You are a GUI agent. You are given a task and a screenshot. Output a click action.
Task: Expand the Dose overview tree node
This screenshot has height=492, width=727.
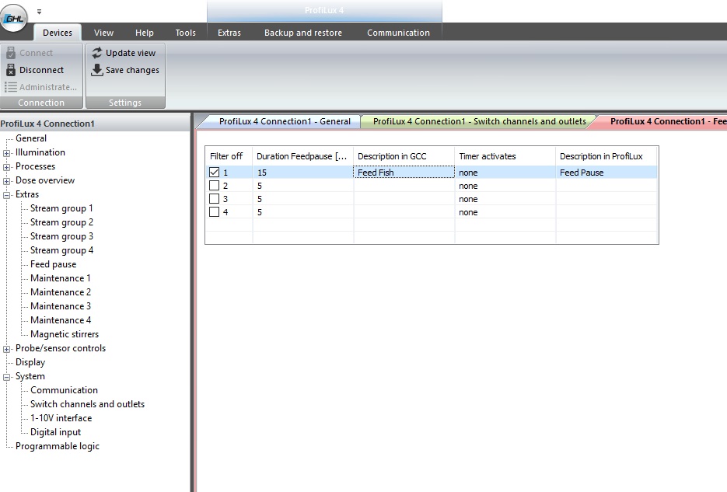(x=6, y=181)
